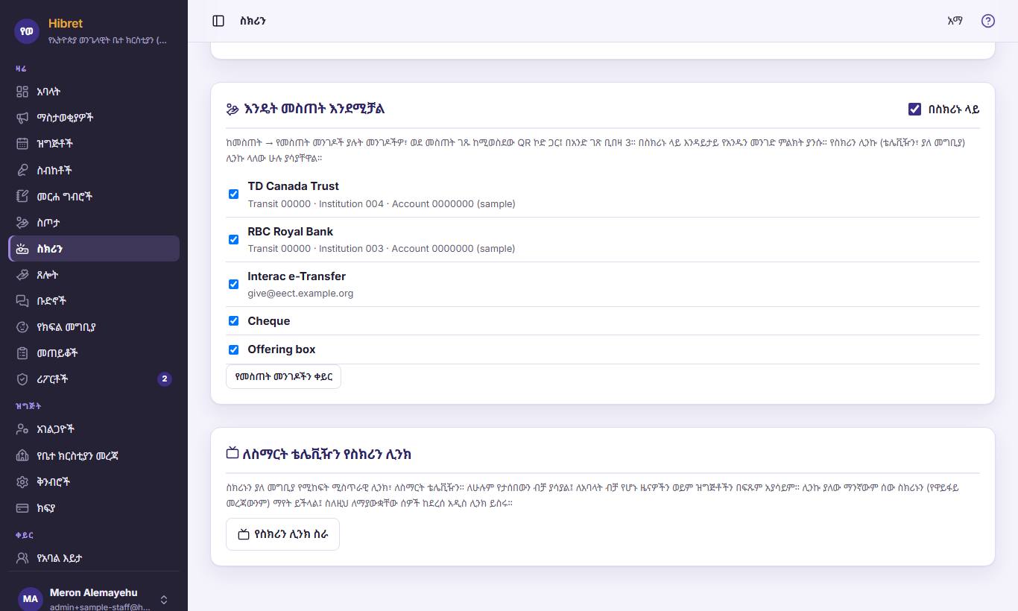Click the መርሐ ግብሮች icon
The height and width of the screenshot is (611, 1018).
point(22,196)
